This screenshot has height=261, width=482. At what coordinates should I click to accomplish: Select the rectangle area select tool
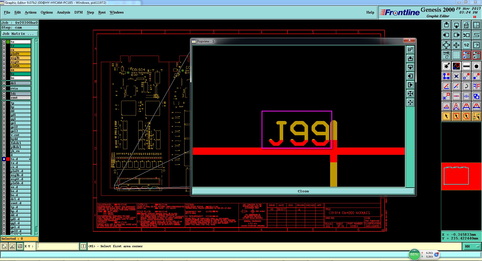click(456, 116)
